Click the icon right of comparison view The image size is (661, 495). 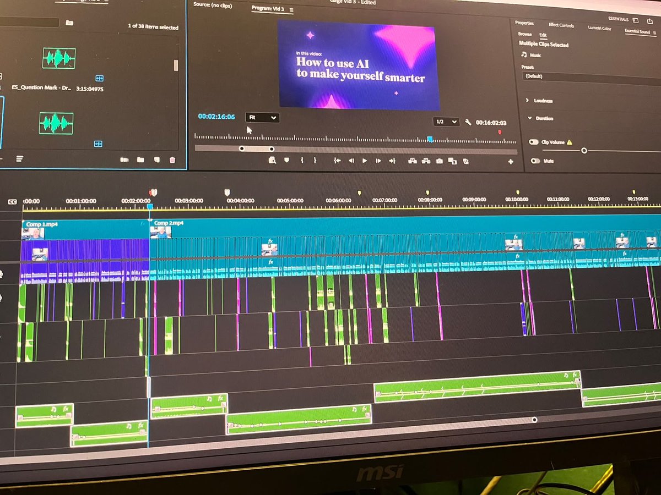pos(466,162)
